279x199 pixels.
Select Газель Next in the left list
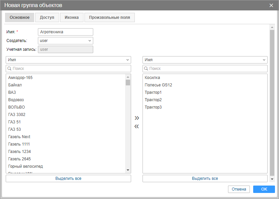[19, 137]
